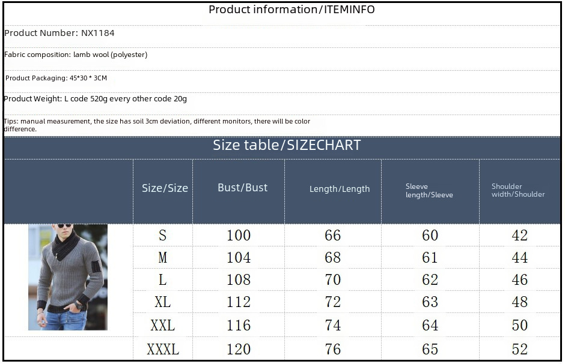The width and height of the screenshot is (565, 364).
Task: Click sleeve value '61' in M row
Action: (430, 258)
